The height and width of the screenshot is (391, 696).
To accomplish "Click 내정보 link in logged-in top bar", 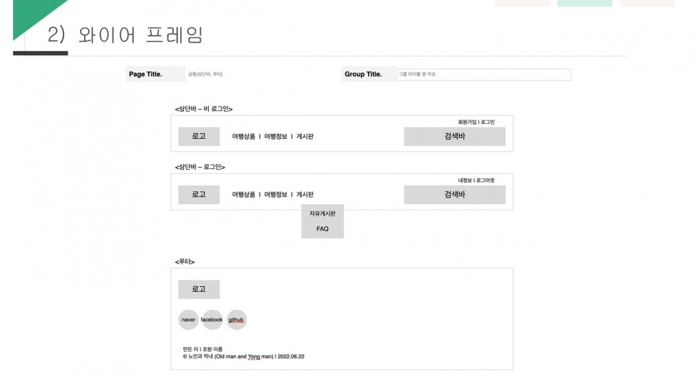I will pos(465,181).
